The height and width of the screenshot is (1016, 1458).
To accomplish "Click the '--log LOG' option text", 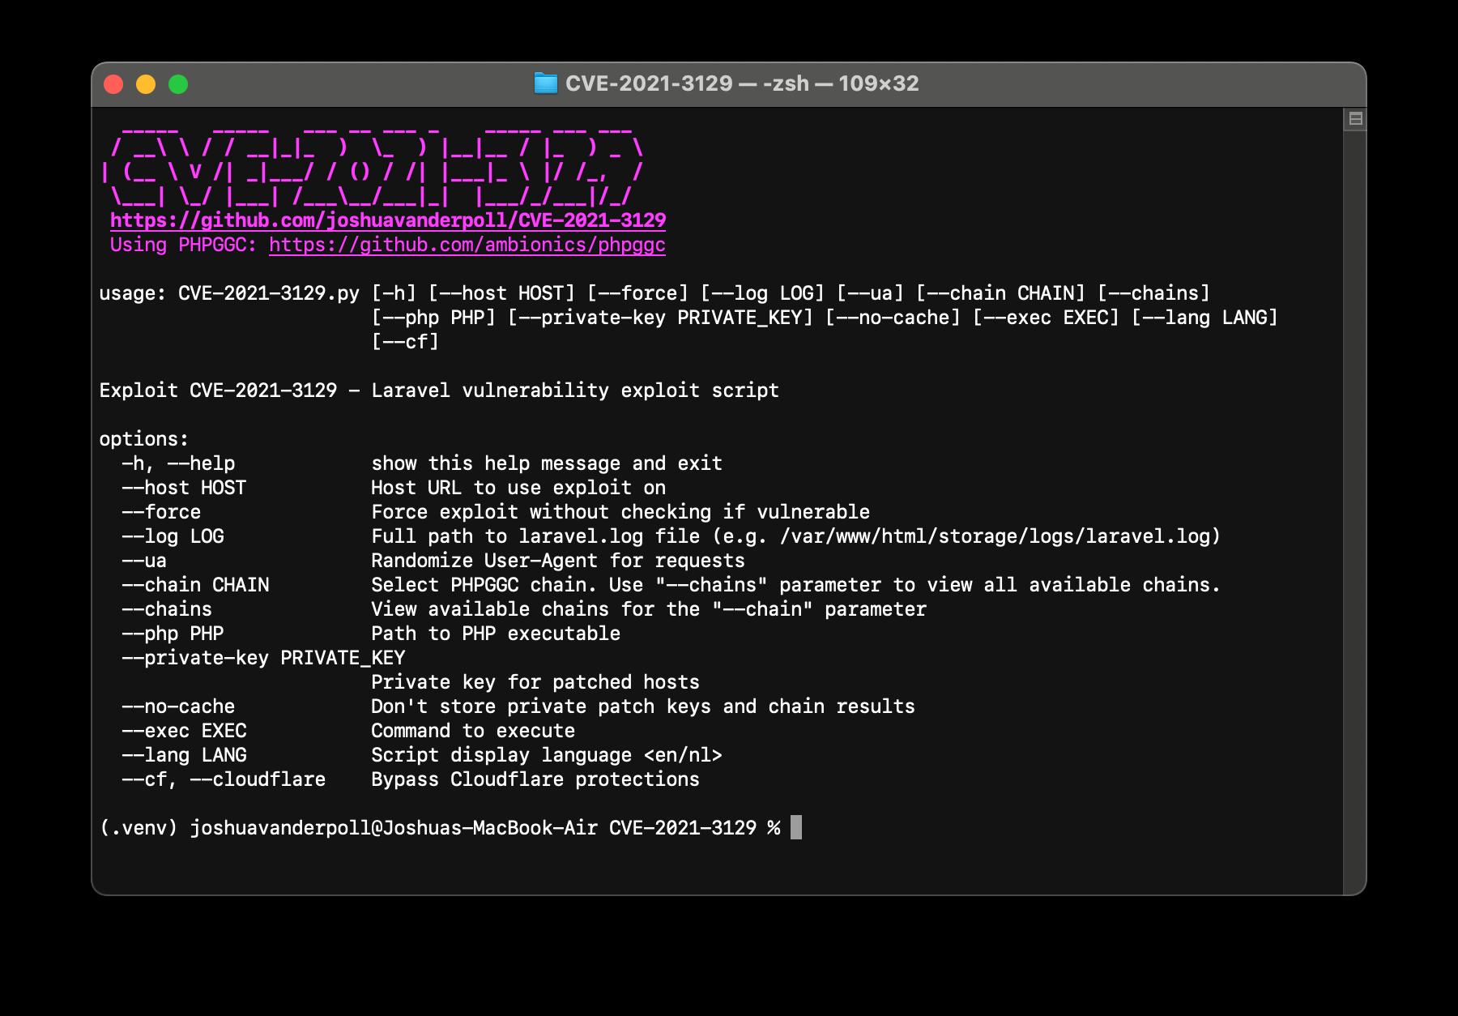I will coord(173,536).
